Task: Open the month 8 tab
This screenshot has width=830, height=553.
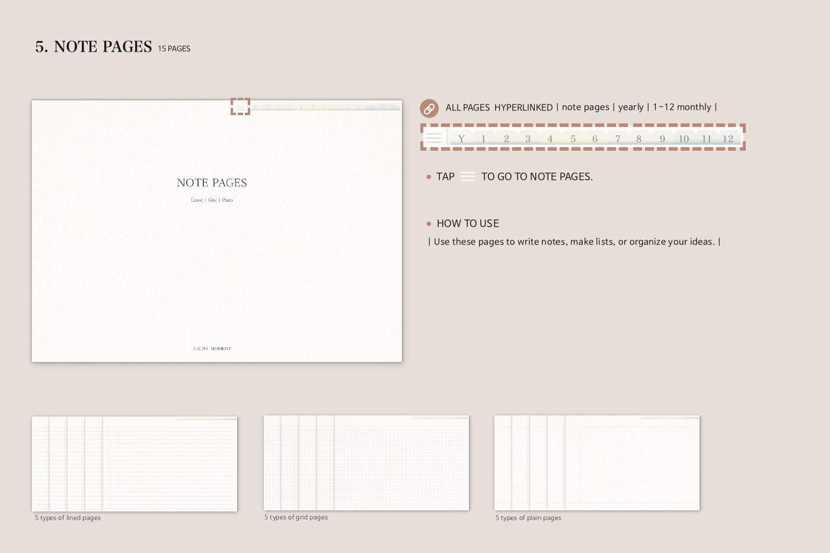Action: point(639,139)
